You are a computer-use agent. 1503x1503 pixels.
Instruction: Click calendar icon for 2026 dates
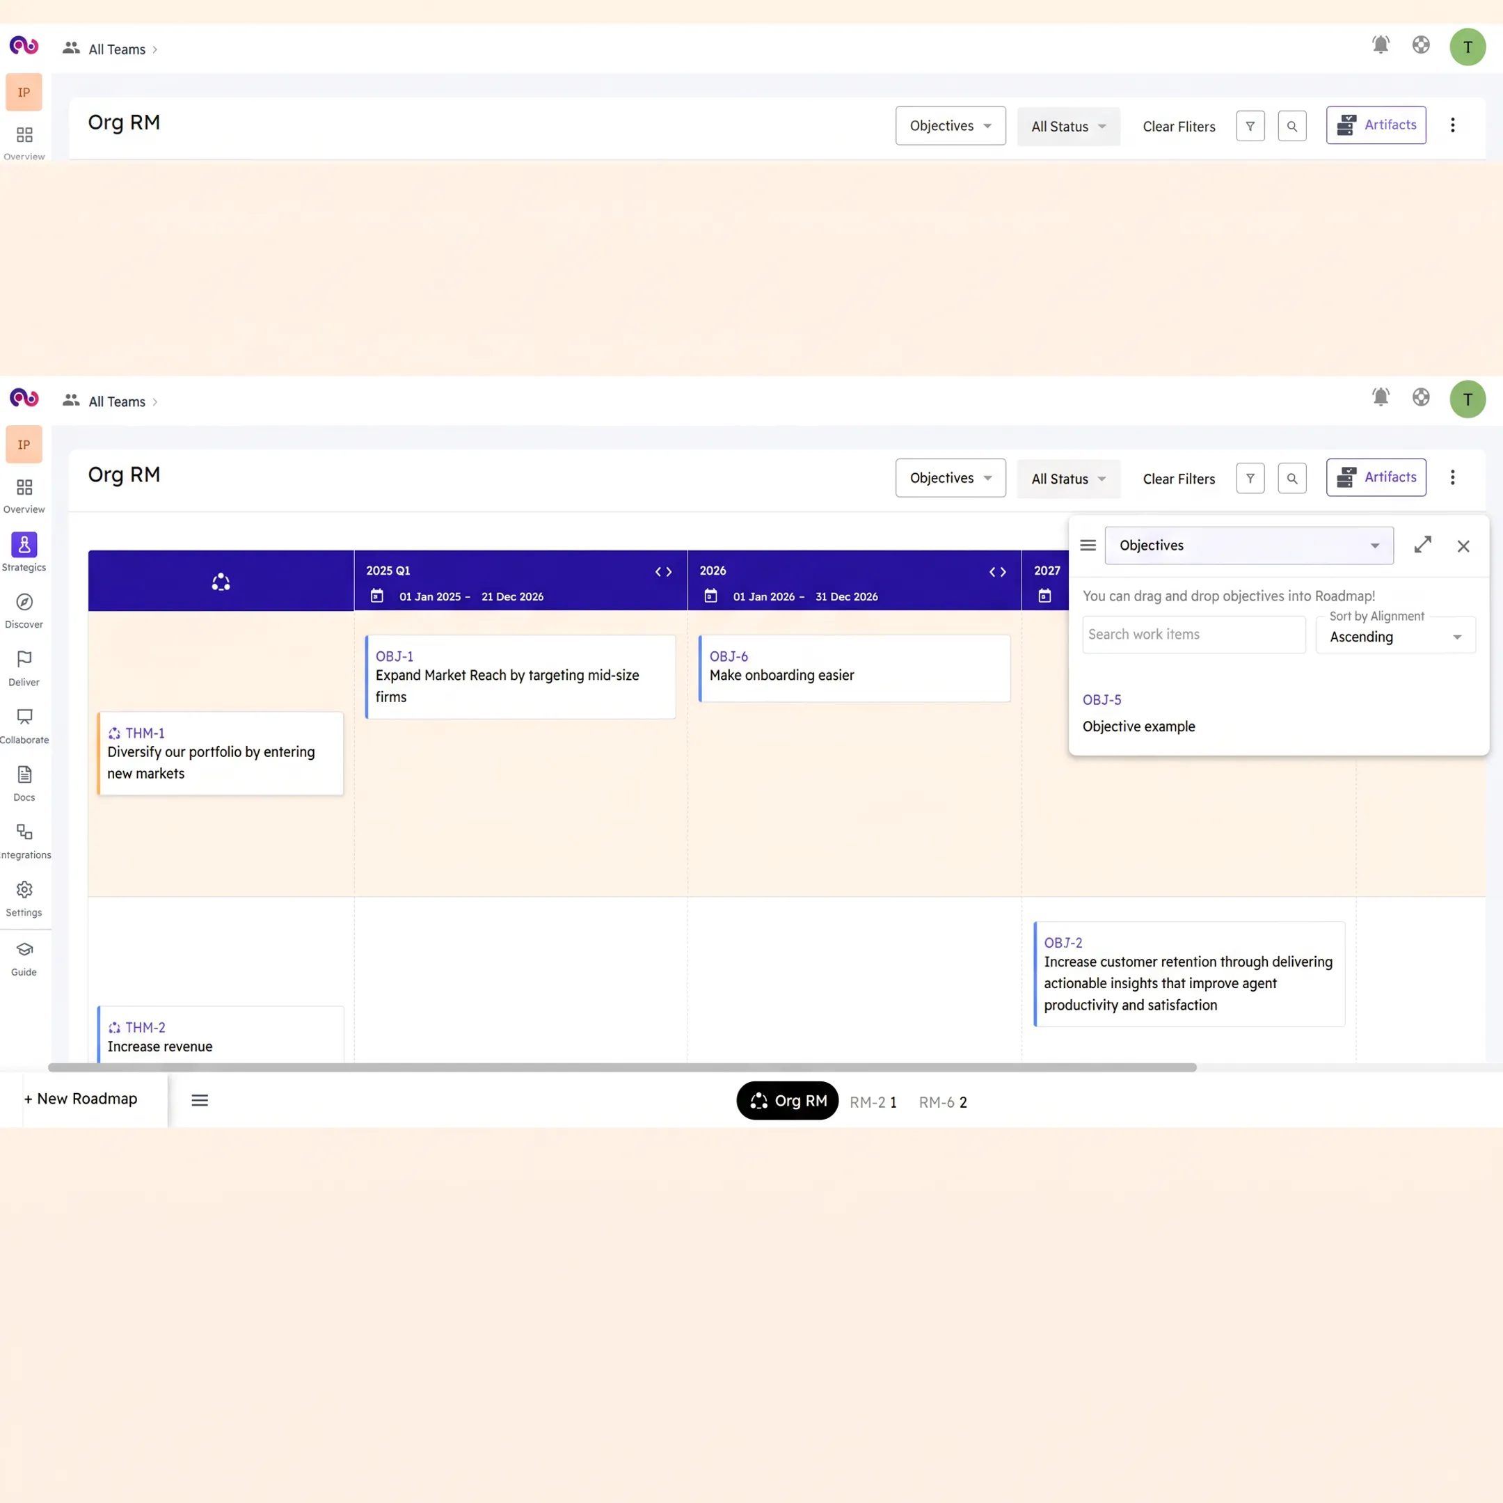(x=711, y=596)
